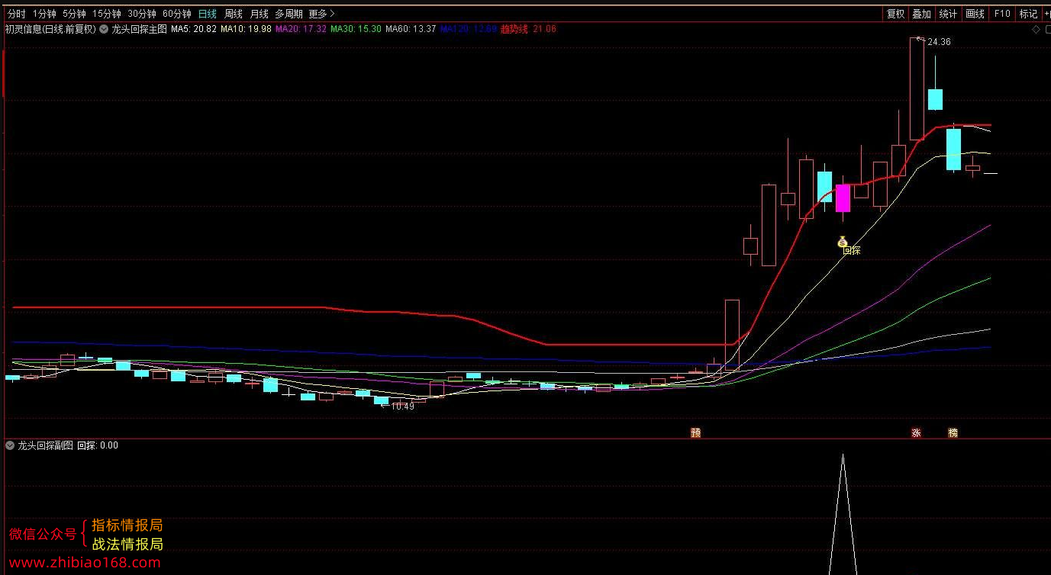Click the magenta candlestick at 回探 signal
The height and width of the screenshot is (575, 1051).
click(x=843, y=198)
